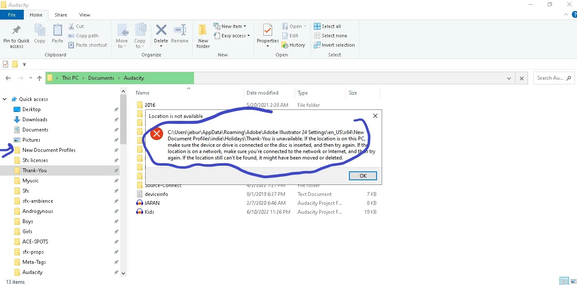Select Documents in the navigation pane
577x285 pixels.
click(x=35, y=130)
